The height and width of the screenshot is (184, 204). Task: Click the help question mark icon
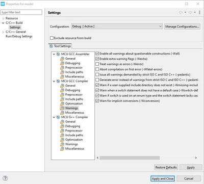[x=5, y=178]
